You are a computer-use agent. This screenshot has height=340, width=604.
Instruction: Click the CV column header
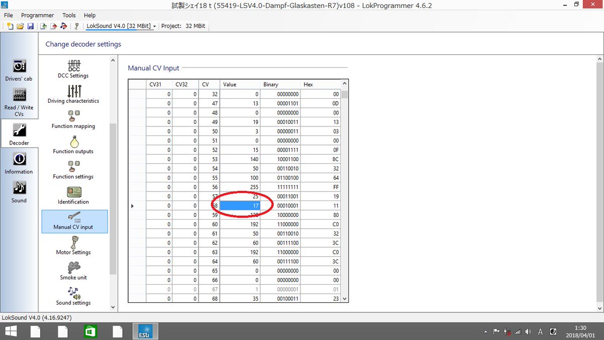209,85
